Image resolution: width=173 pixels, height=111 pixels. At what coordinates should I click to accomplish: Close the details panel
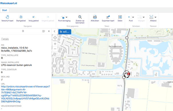49,31
